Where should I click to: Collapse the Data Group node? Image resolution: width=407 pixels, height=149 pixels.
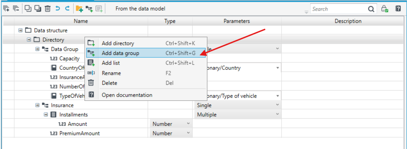(37, 49)
